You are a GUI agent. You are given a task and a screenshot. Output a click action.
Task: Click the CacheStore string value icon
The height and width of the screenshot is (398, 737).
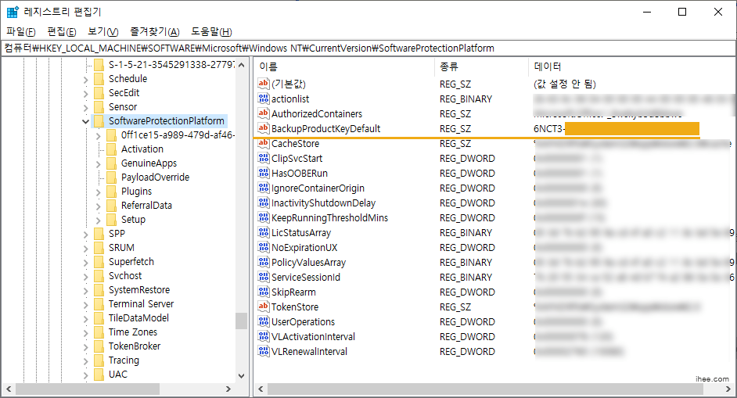point(263,143)
